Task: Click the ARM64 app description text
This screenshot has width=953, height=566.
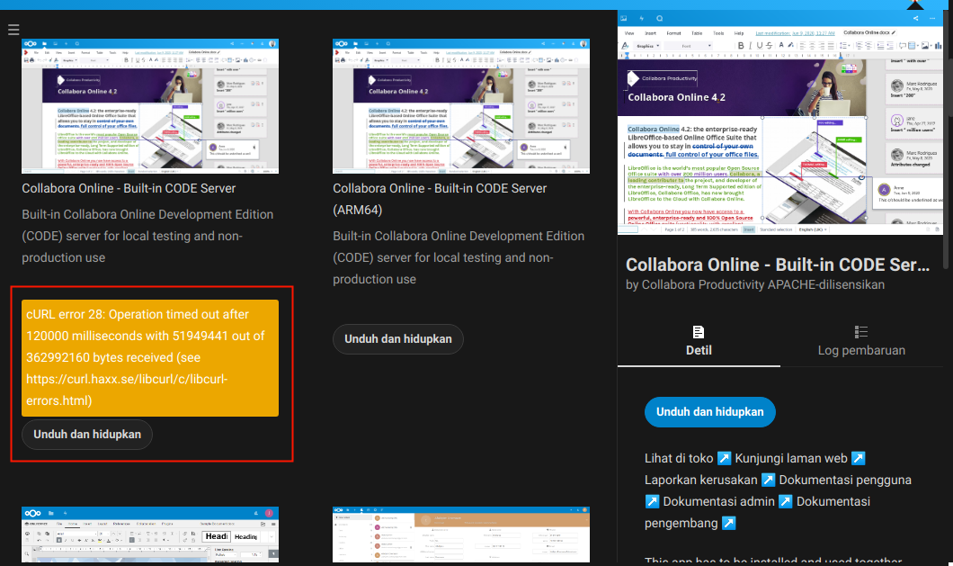Action: [x=459, y=257]
